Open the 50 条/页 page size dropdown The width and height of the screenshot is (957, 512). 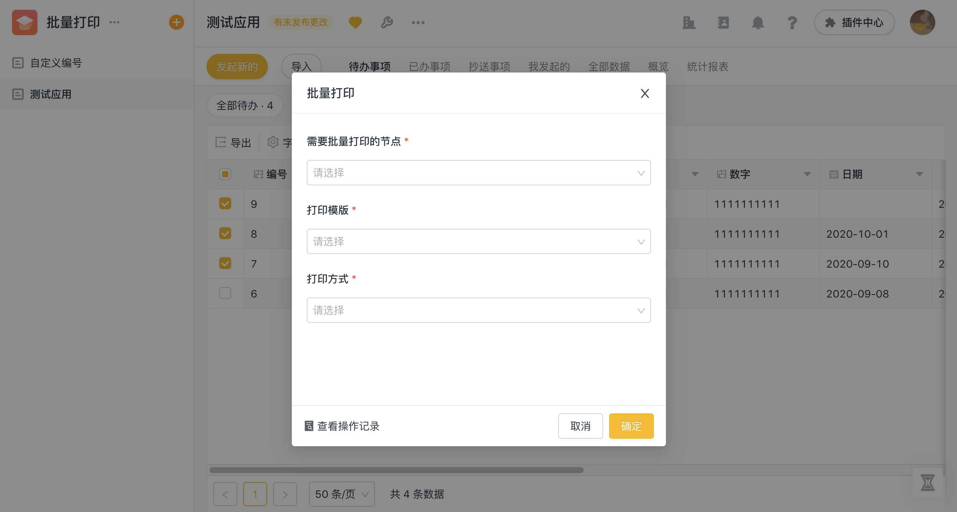[342, 494]
